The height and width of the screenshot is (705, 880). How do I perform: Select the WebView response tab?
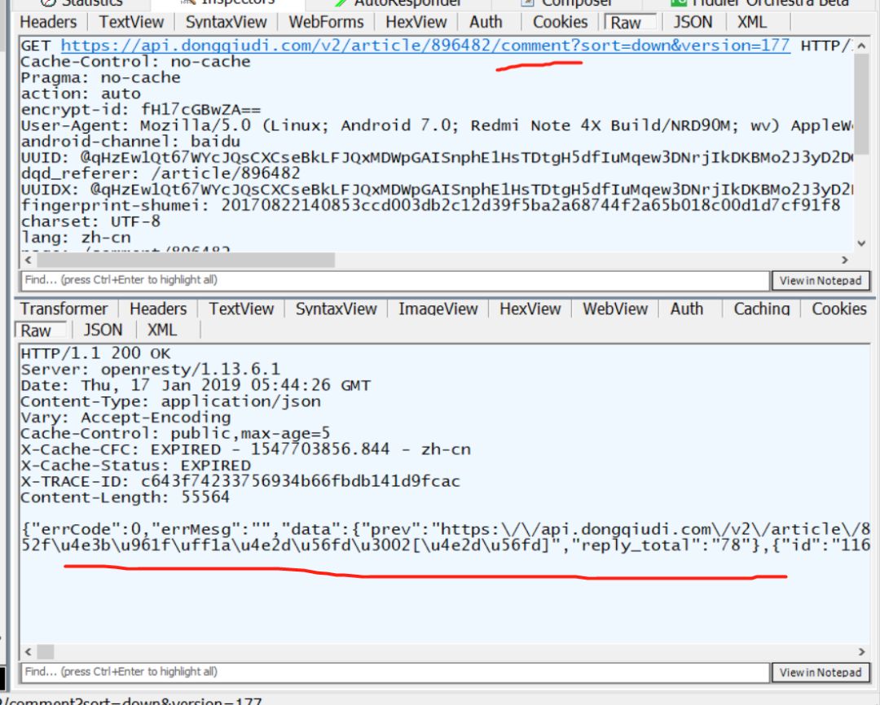pyautogui.click(x=615, y=309)
